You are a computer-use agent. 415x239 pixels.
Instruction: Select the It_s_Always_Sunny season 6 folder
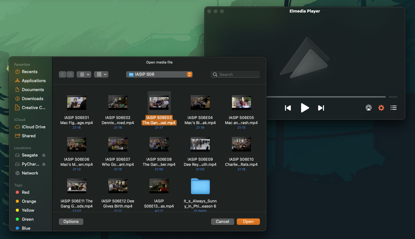200,186
